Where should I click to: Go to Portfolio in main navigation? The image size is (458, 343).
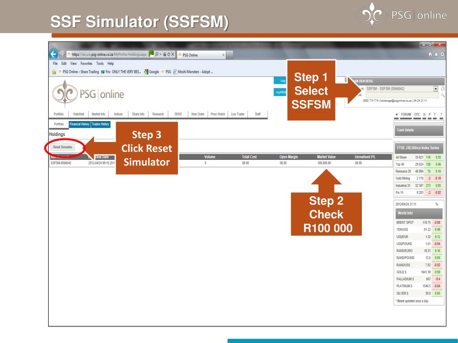point(59,114)
